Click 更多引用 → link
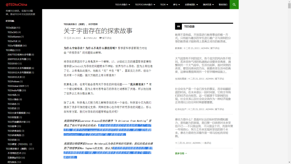The width and height of the screenshot is (291, 164). tap(181, 153)
